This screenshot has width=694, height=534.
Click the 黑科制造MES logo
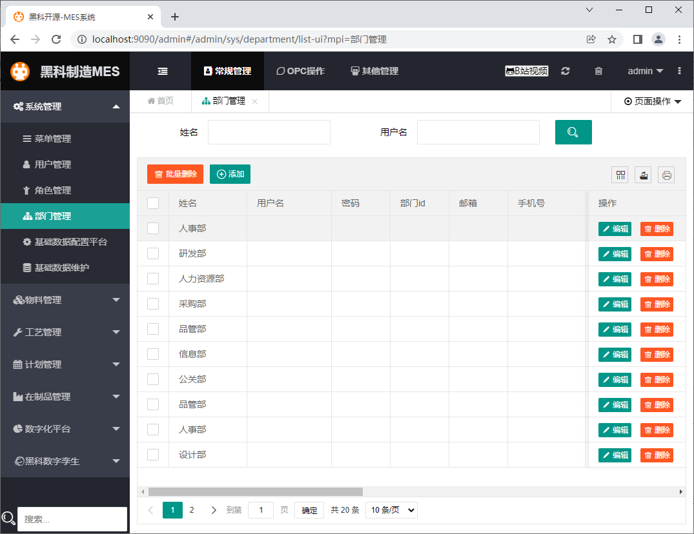[65, 71]
